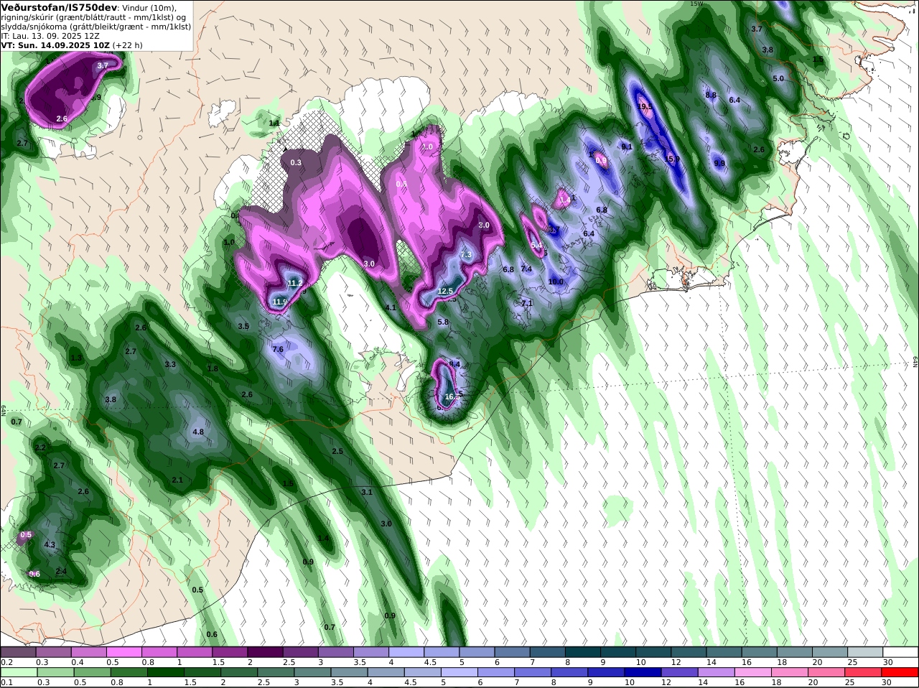Click the 9.1 value label
Screen dimensions: 919x688
(x=627, y=147)
